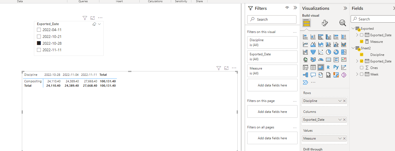Open Exported_Date dropdown in Columns well
The height and width of the screenshot is (151, 395).
coord(340,120)
